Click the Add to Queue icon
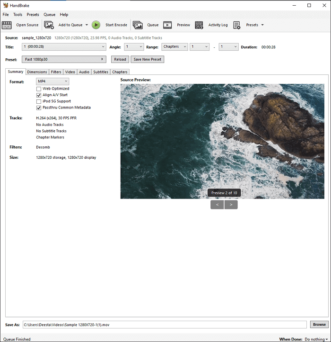This screenshot has height=342, width=331. (x=49, y=25)
